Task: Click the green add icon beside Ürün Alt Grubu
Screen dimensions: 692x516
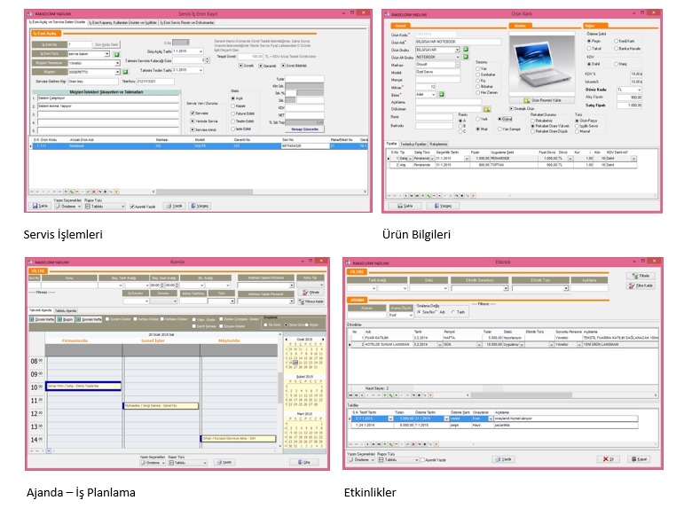Action: [466, 57]
